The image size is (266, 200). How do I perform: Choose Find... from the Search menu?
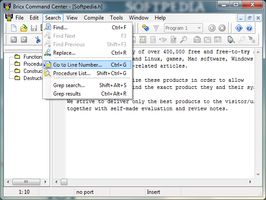coord(87,28)
